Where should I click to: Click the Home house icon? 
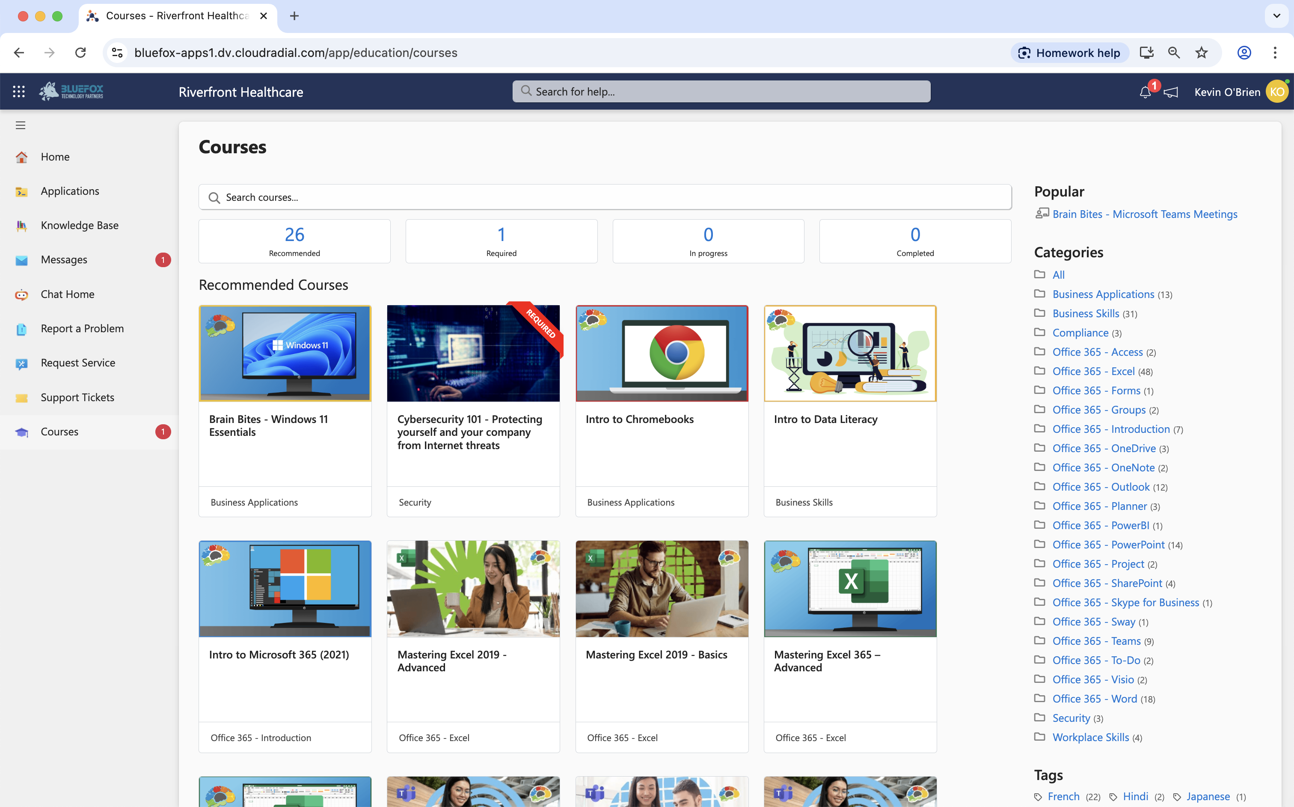(x=21, y=157)
